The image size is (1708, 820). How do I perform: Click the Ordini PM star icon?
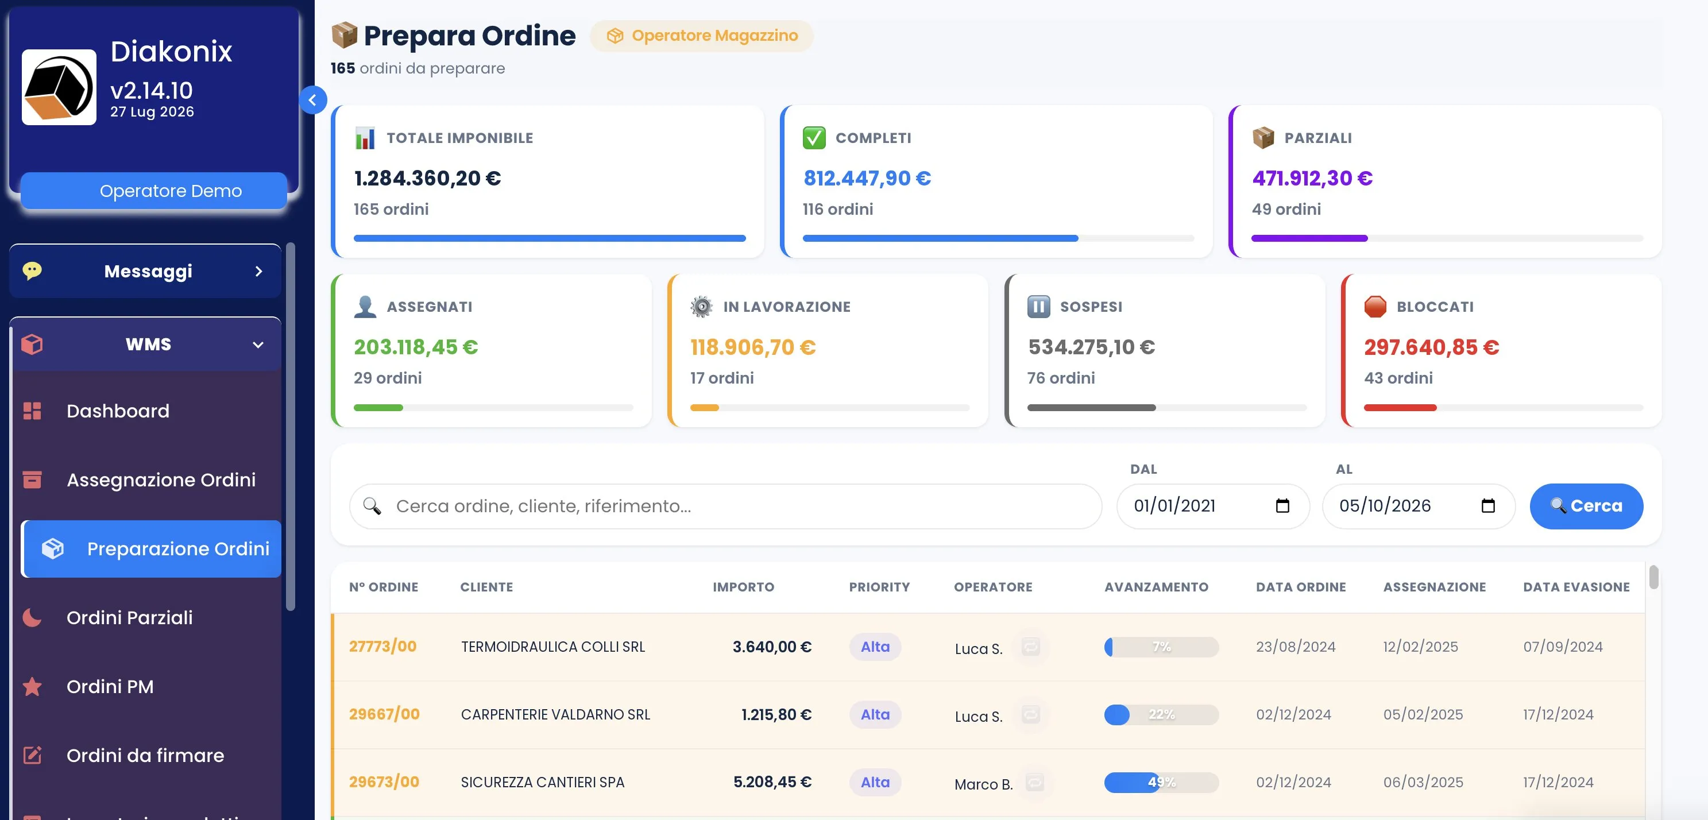[32, 686]
